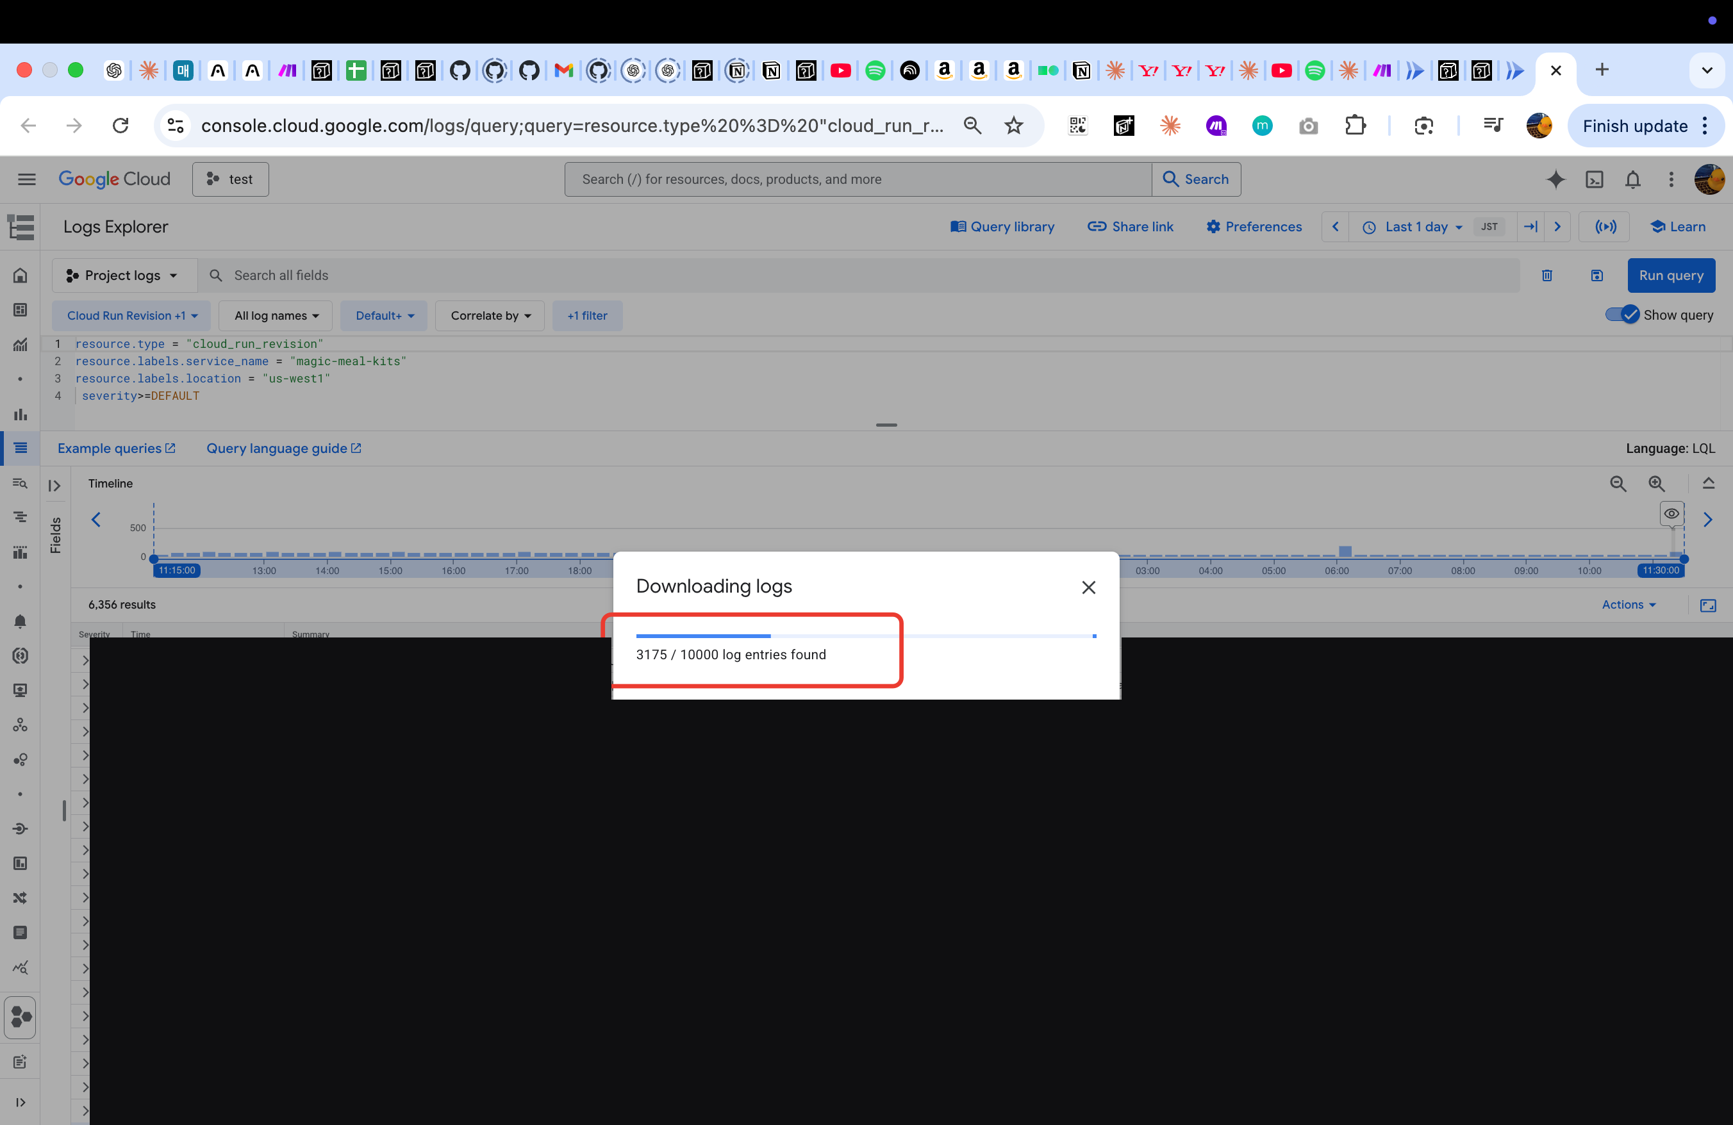Click the download progress bar

[866, 636]
